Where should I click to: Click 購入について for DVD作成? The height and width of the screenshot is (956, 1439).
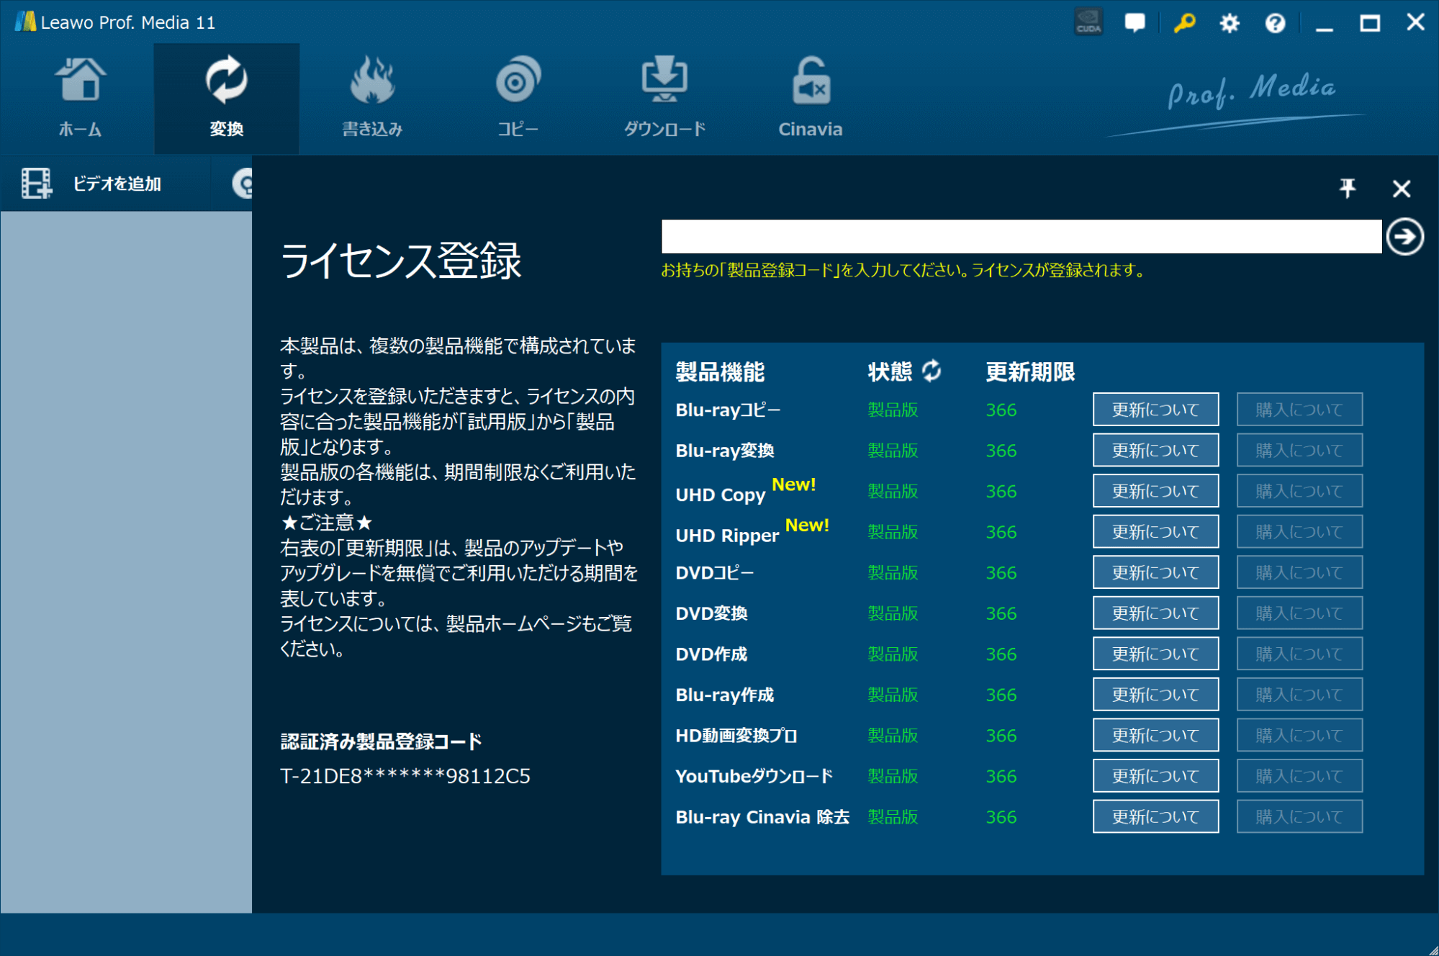[x=1299, y=654]
